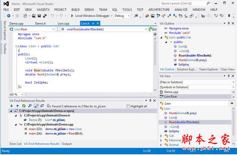This screenshot has height=155, width=237.
Task: Pin the VA Outline panel
Action: pos(229,23)
